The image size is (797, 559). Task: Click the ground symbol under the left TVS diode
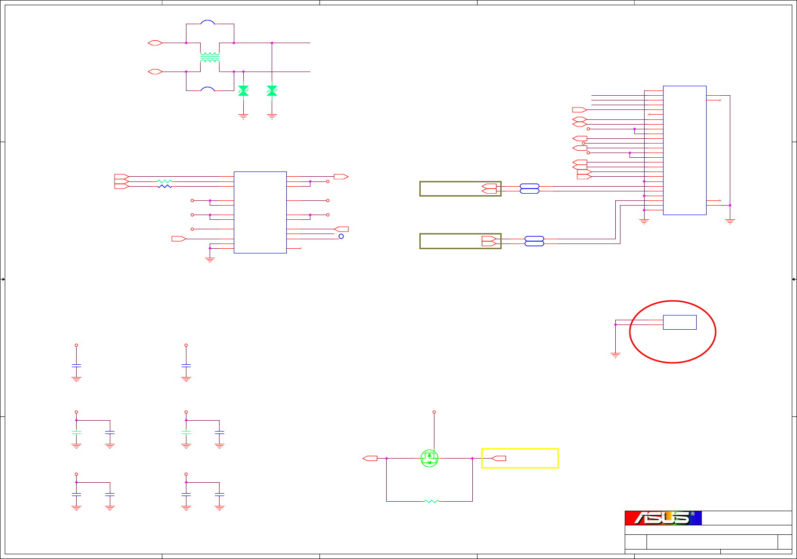[243, 116]
